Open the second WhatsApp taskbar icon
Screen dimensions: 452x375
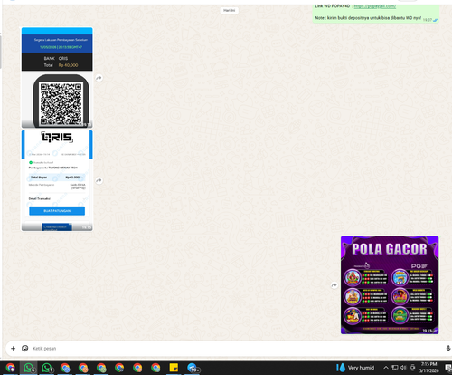click(x=47, y=368)
